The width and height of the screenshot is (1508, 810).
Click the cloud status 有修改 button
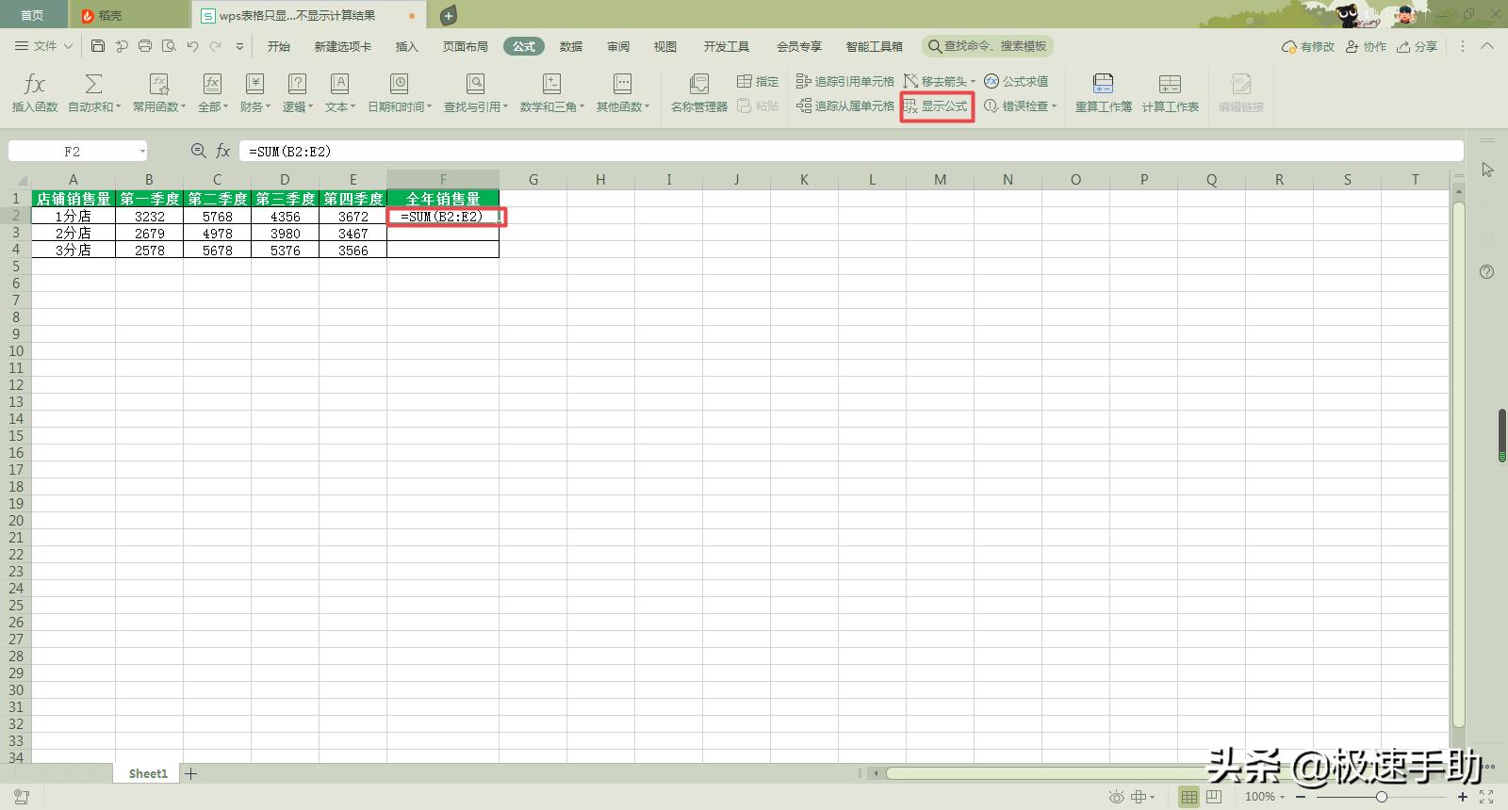click(x=1308, y=46)
